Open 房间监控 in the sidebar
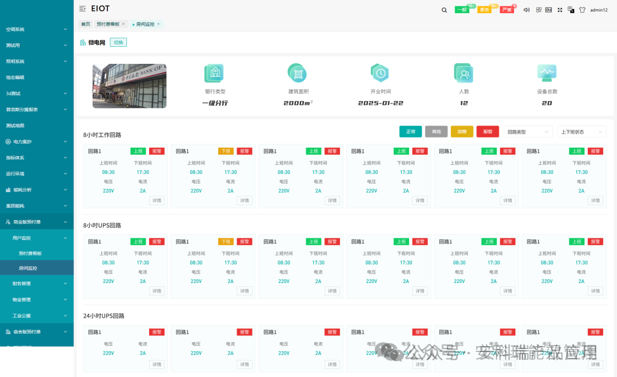Viewport: 617px width, 377px height. (x=37, y=268)
